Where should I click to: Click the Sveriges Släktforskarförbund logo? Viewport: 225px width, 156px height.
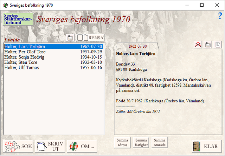coord(18,19)
